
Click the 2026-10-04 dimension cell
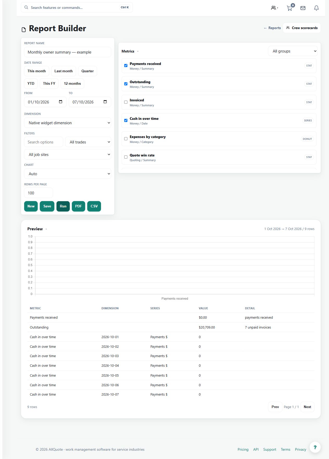[110, 365]
